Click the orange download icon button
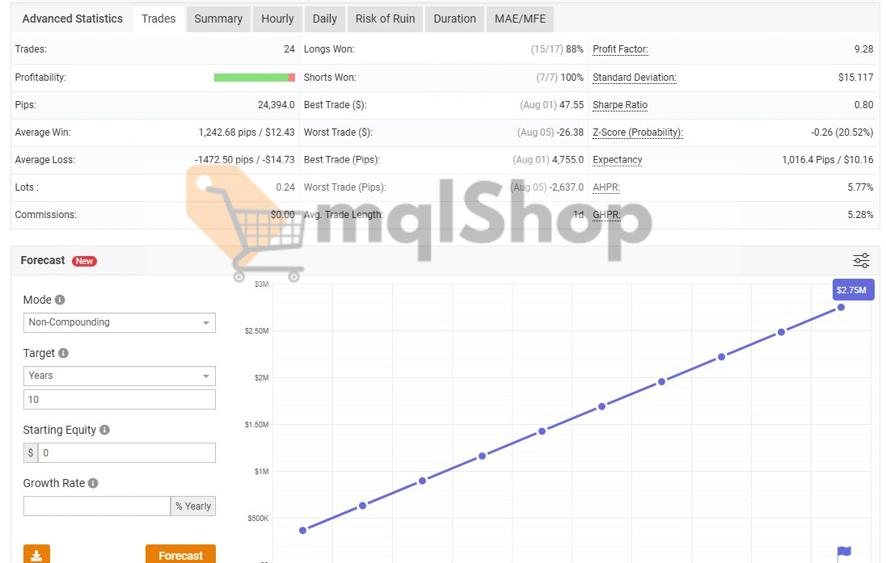The image size is (886, 563). (x=36, y=555)
